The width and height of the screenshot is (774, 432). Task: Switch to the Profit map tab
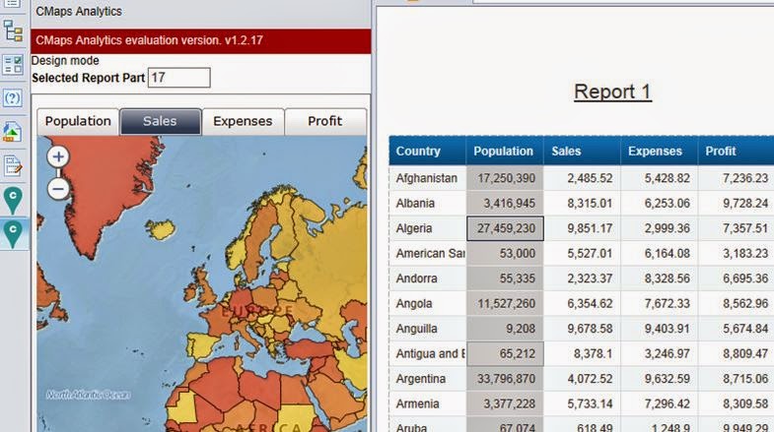pyautogui.click(x=325, y=121)
